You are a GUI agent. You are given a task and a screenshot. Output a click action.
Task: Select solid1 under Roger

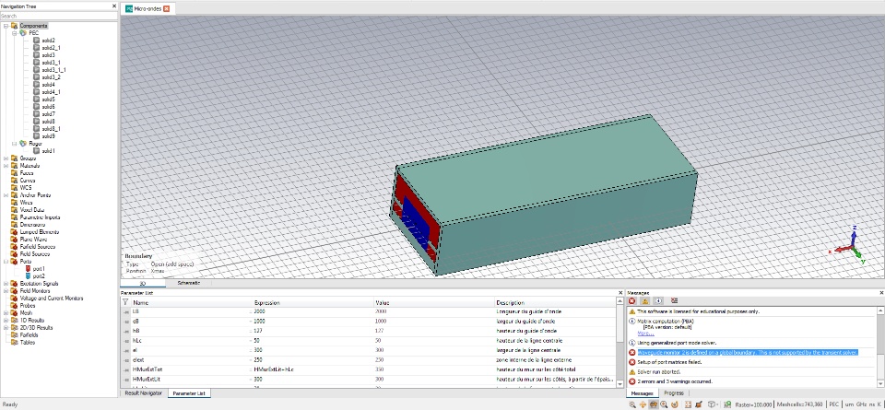pos(48,151)
